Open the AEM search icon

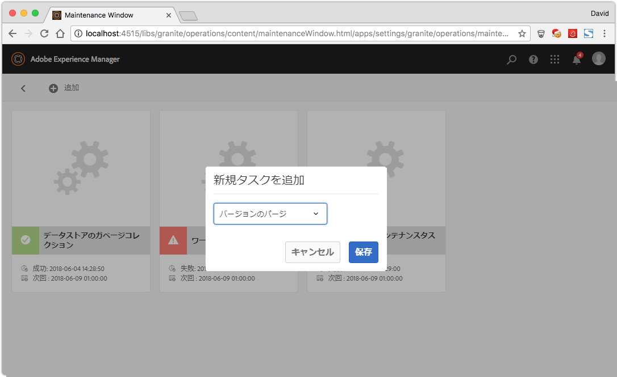pos(511,60)
